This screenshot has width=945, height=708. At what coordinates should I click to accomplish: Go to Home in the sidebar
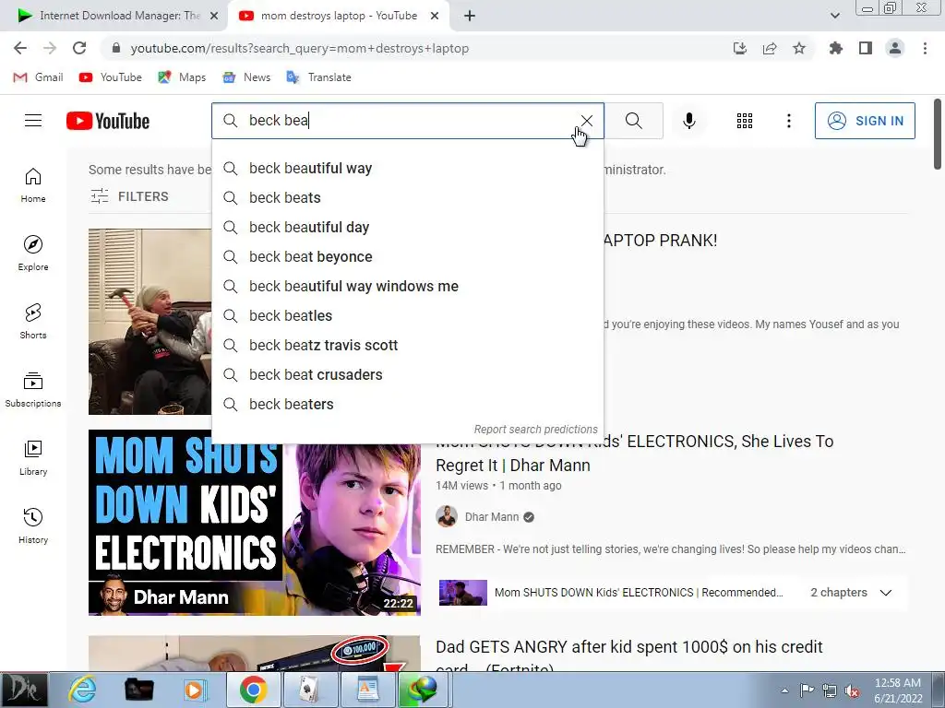pyautogui.click(x=33, y=184)
